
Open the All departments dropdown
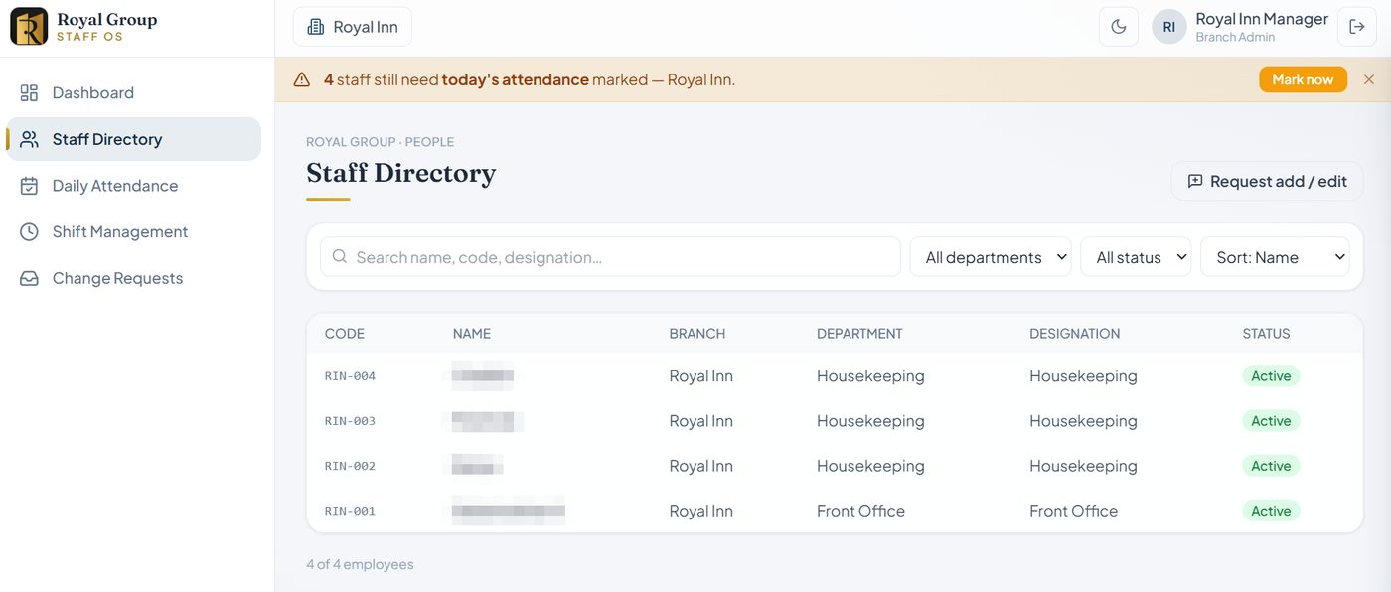tap(991, 256)
